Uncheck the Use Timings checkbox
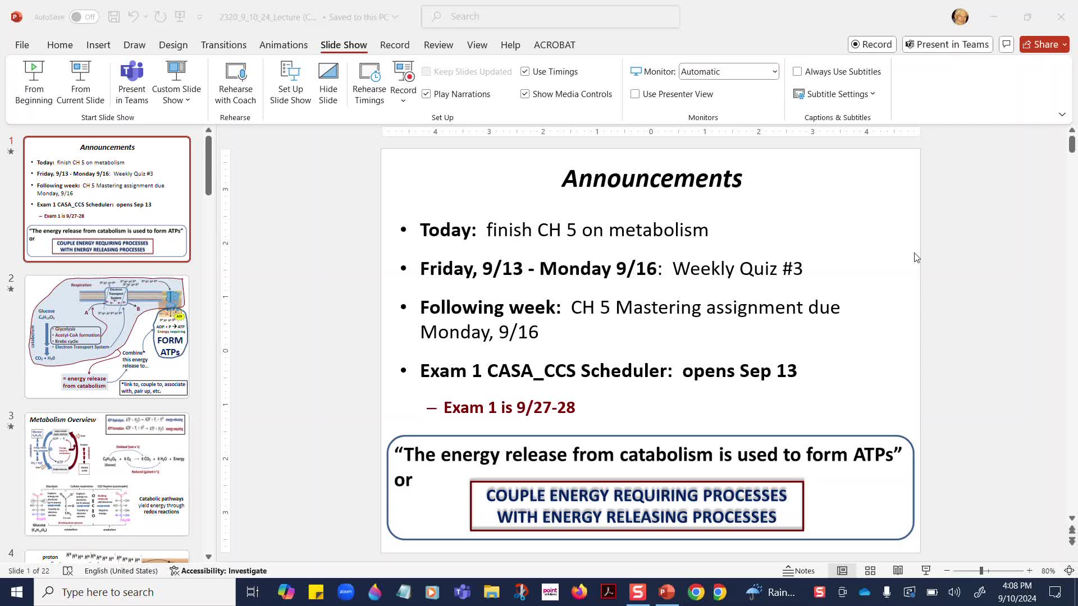Image resolution: width=1078 pixels, height=606 pixels. point(525,71)
